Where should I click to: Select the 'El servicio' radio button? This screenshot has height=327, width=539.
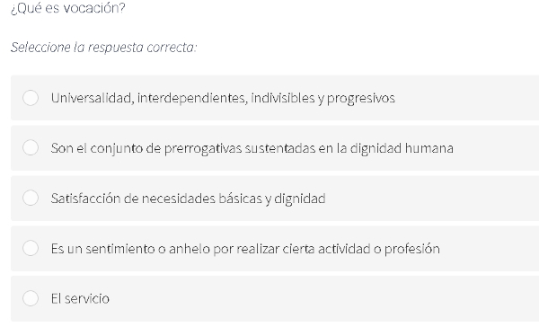coord(31,298)
